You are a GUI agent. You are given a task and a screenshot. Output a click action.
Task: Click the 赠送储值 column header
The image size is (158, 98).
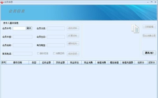pos(114,63)
